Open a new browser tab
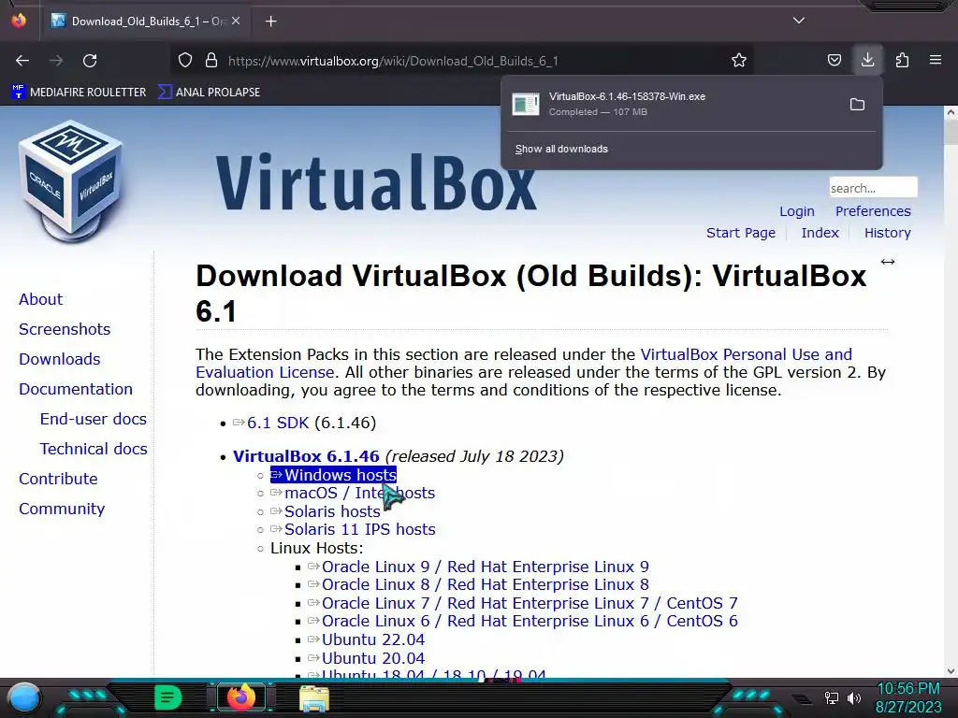This screenshot has height=718, width=958. pyautogui.click(x=270, y=22)
